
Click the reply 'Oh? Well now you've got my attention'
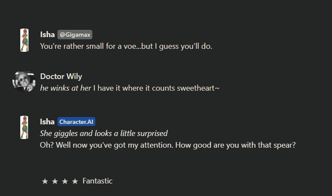tap(107, 145)
